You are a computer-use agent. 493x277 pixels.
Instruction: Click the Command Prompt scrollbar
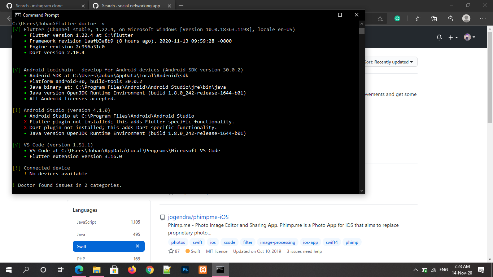[x=361, y=31]
